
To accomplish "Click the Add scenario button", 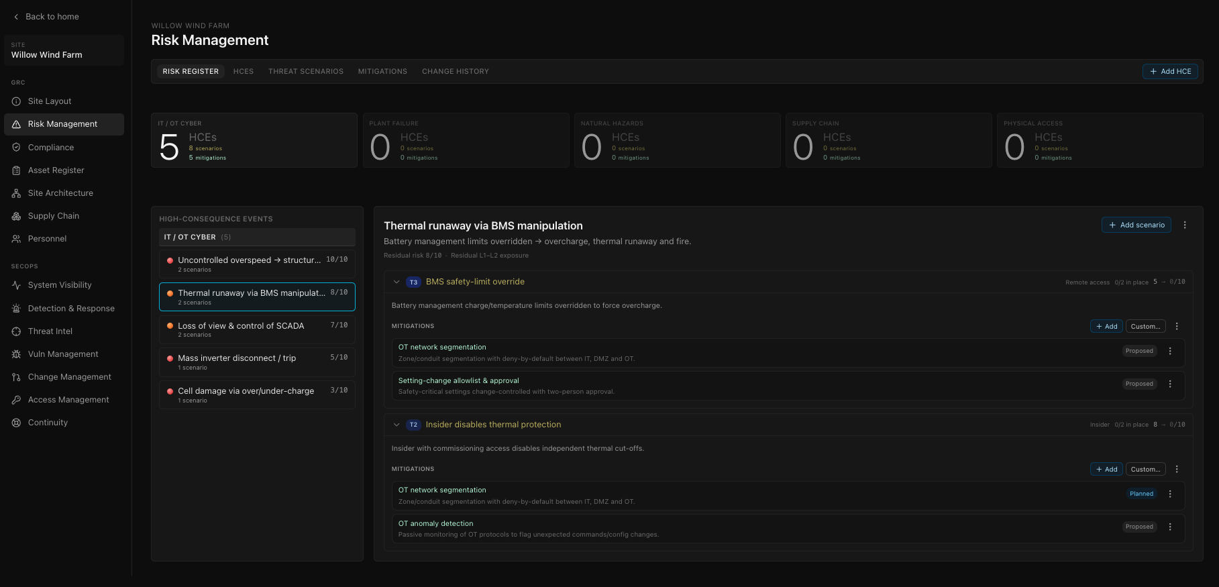I will click(x=1136, y=225).
